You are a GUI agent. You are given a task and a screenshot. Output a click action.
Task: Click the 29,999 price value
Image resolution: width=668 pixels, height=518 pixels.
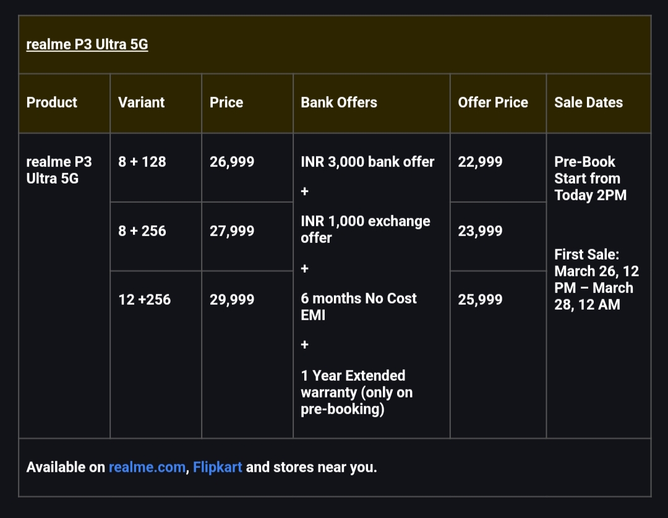[x=232, y=300]
